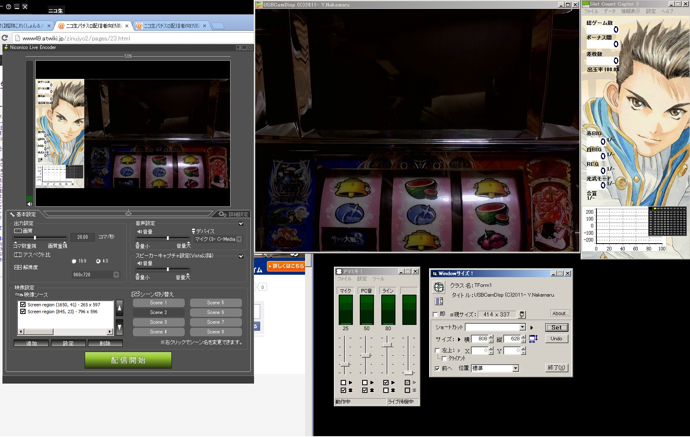Click the 削除 button under video sources
The width and height of the screenshot is (690, 437).
[x=105, y=343]
